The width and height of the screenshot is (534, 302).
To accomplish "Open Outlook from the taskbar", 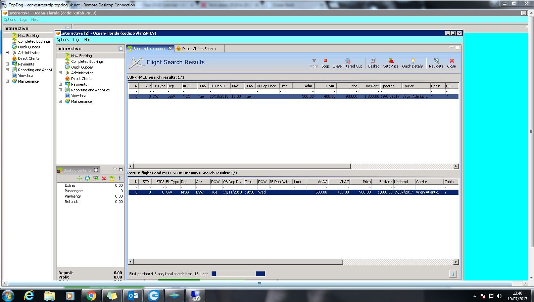I will [x=133, y=296].
